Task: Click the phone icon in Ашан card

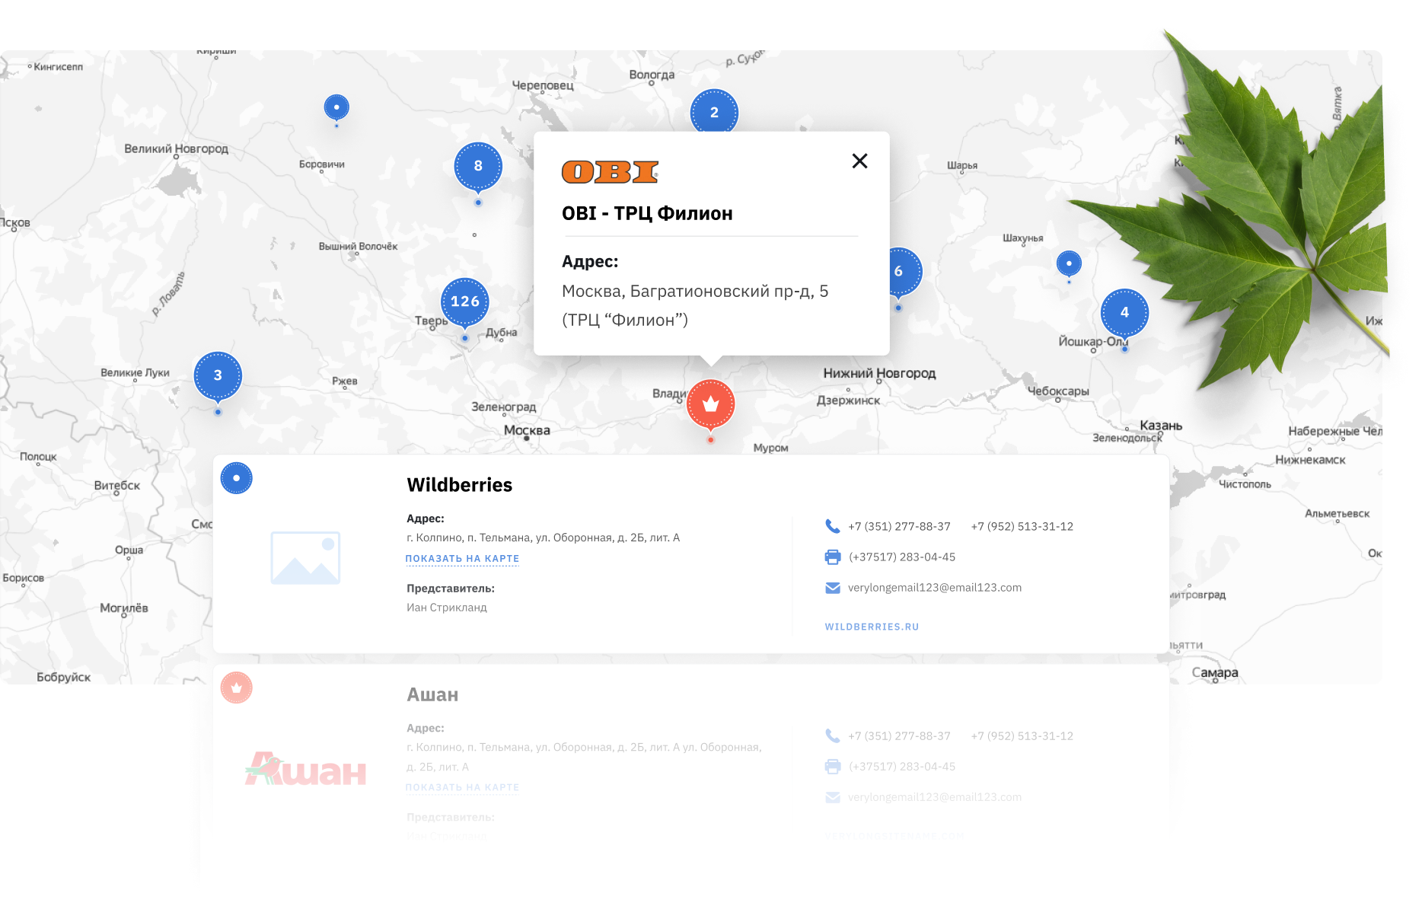Action: pyautogui.click(x=833, y=736)
